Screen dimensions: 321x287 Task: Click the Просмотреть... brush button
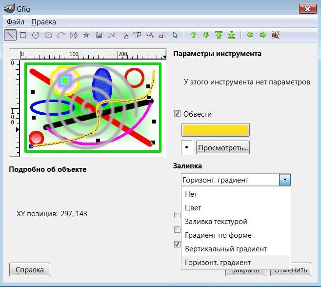(x=222, y=147)
